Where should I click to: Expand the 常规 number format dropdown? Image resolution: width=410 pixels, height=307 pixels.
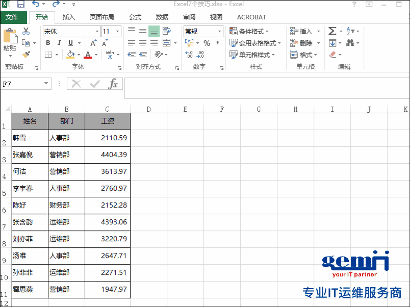[220, 32]
